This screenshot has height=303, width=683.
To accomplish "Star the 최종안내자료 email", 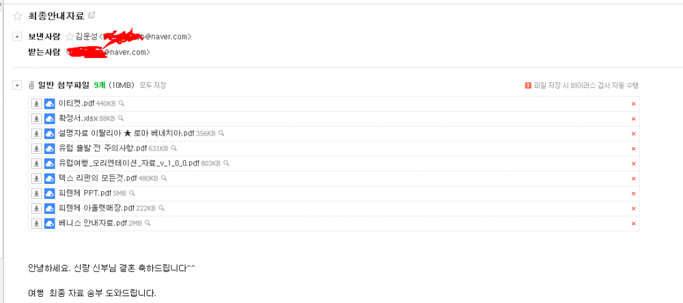I will tap(18, 16).
